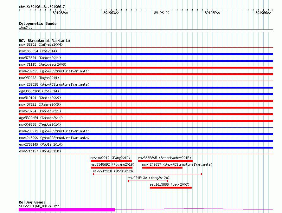This screenshot has width=282, height=213.
Task: Click the 89196400 ruler position
Action: [162, 13]
